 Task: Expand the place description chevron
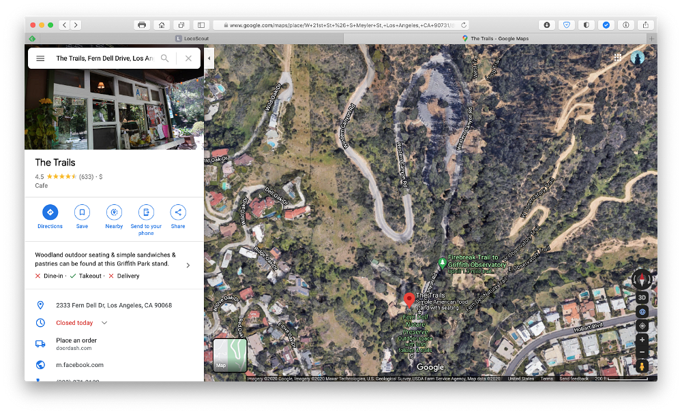(x=188, y=266)
